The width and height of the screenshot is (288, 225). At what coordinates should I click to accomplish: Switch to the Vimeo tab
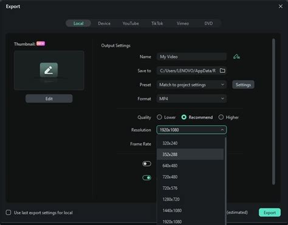click(x=183, y=23)
